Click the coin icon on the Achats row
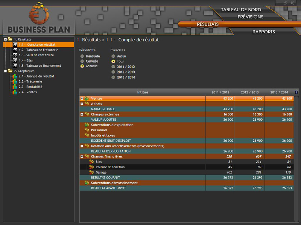Viewport: 301px width, 225px height. click(x=87, y=104)
